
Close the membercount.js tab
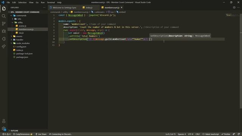coord(122,8)
